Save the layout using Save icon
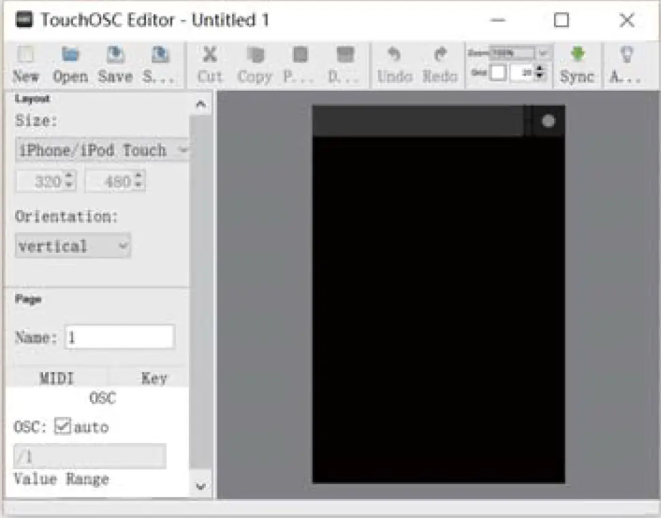661x518 pixels. click(x=115, y=55)
